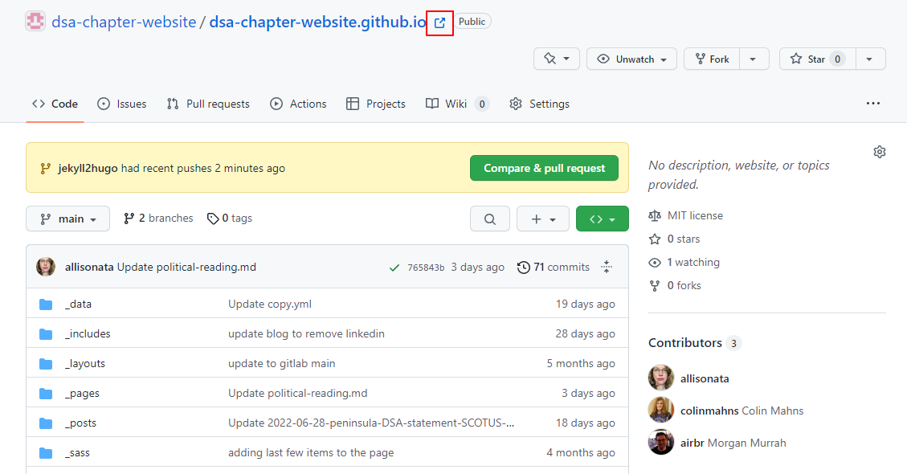The height and width of the screenshot is (474, 907).
Task: Open latest commit message Update political-reading.md
Action: click(x=186, y=267)
